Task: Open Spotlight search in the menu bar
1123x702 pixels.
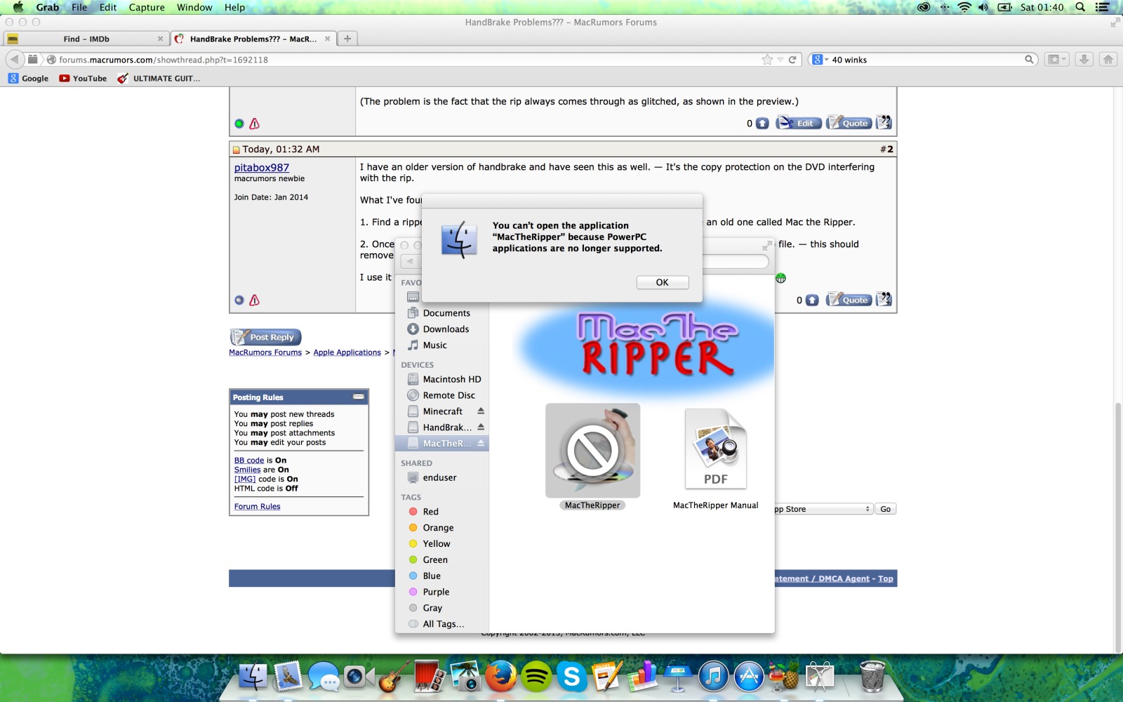Action: 1080,7
